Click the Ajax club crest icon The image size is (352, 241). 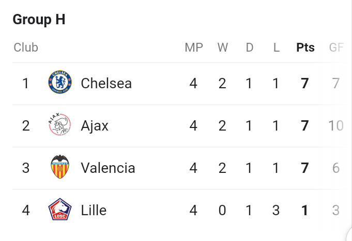point(60,124)
